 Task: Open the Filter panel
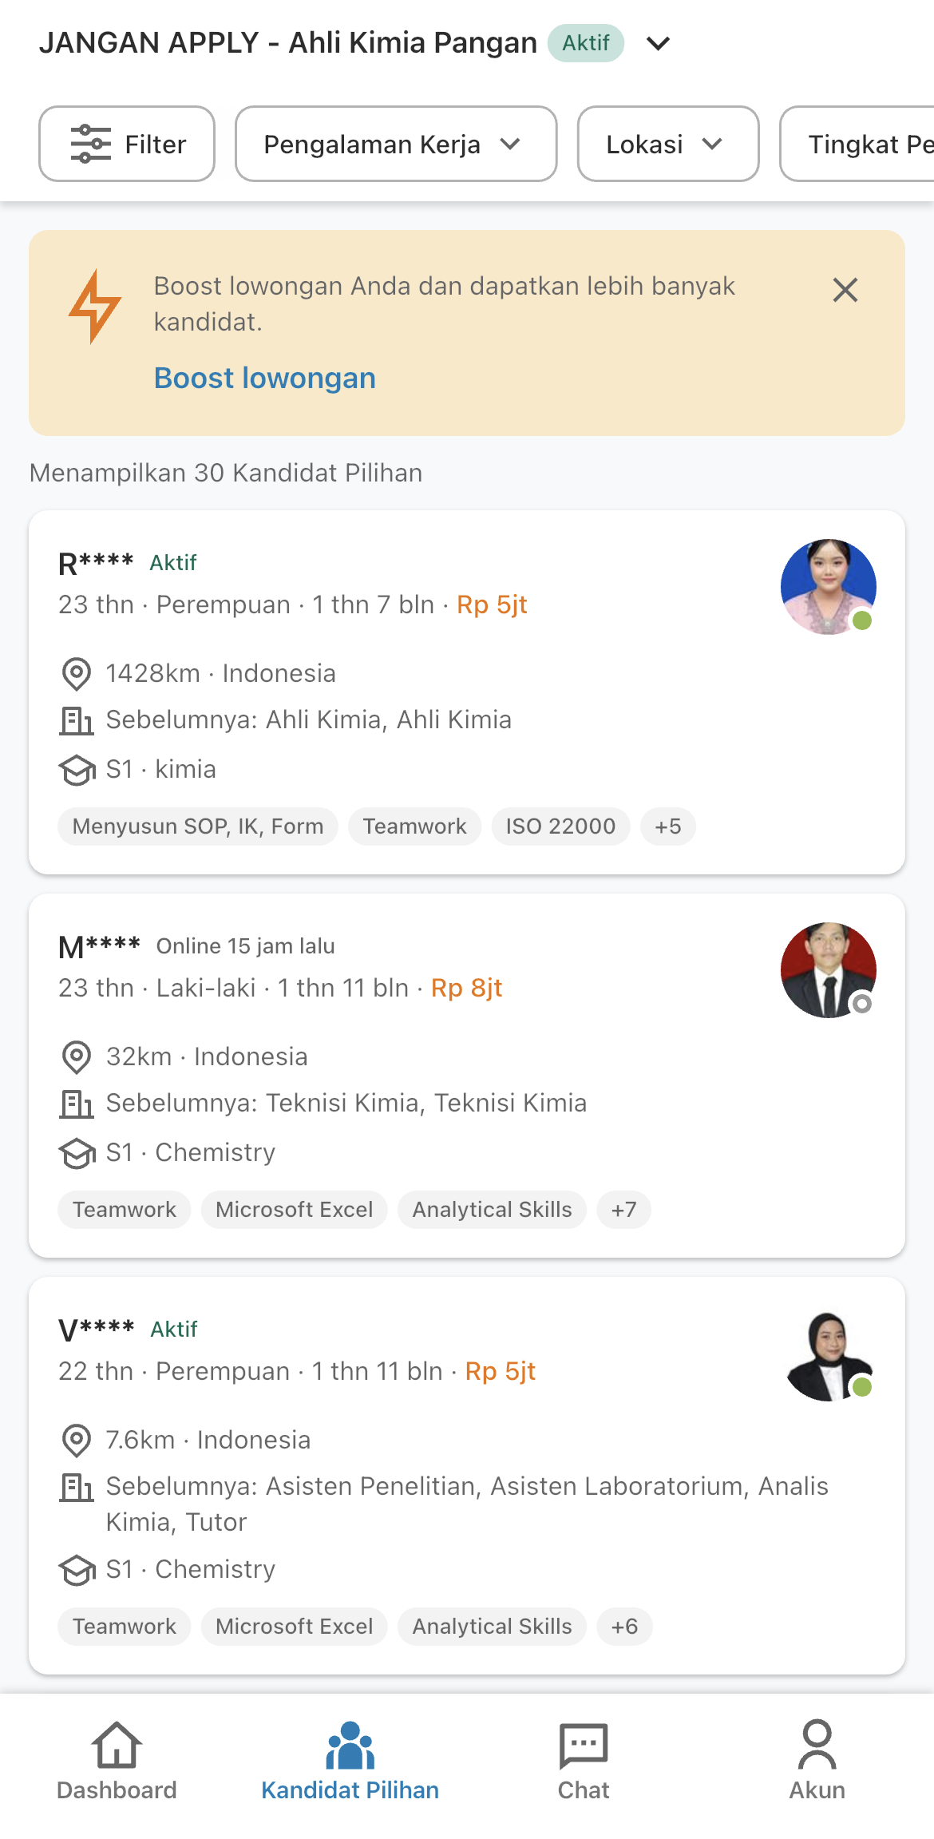[x=126, y=145]
